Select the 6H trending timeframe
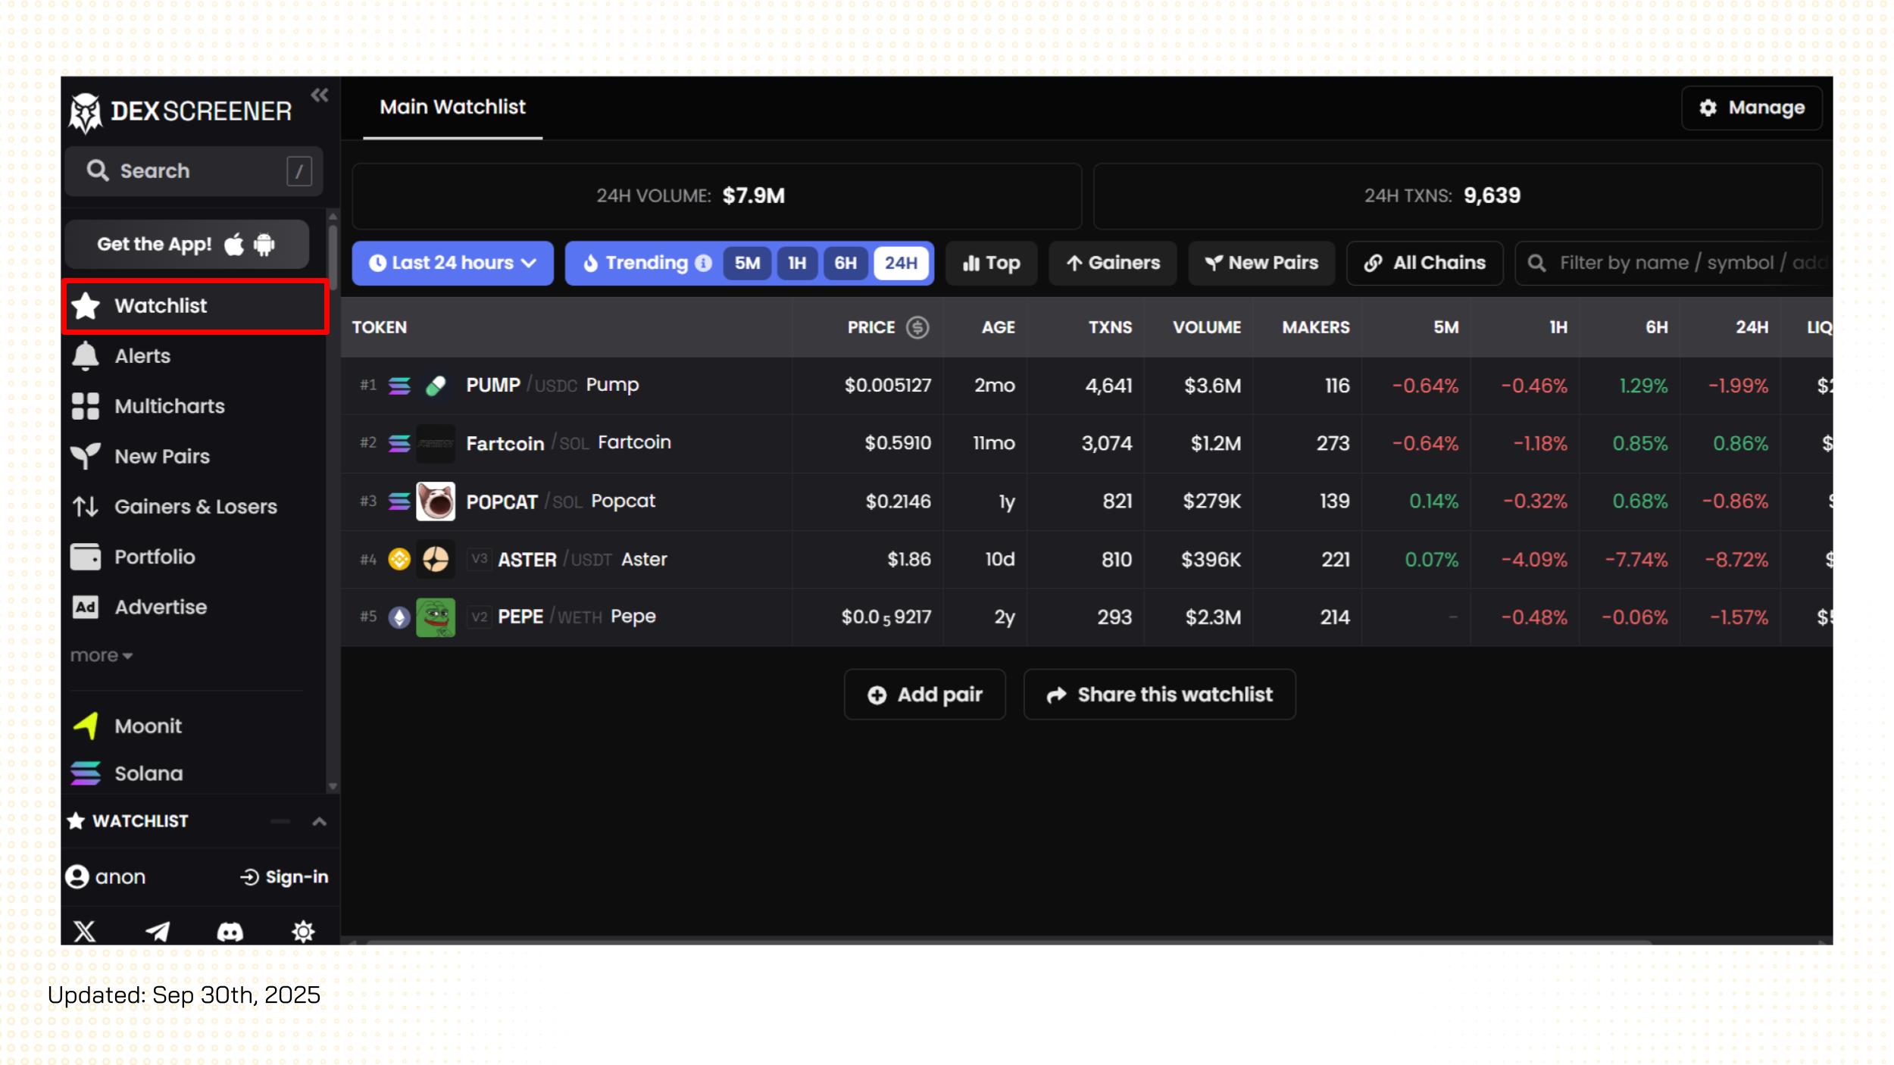 point(845,263)
